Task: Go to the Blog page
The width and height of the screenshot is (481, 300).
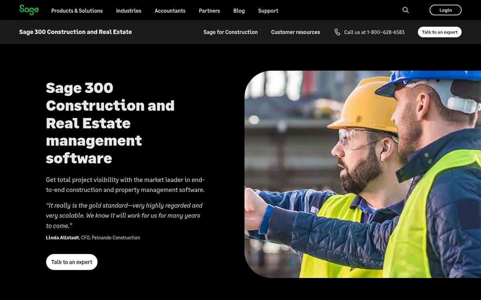Action: pos(239,11)
